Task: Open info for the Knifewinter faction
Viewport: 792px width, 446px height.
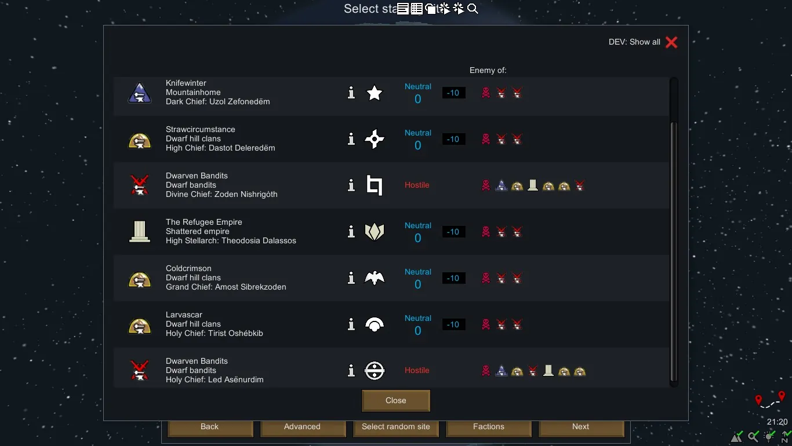Action: [x=351, y=93]
